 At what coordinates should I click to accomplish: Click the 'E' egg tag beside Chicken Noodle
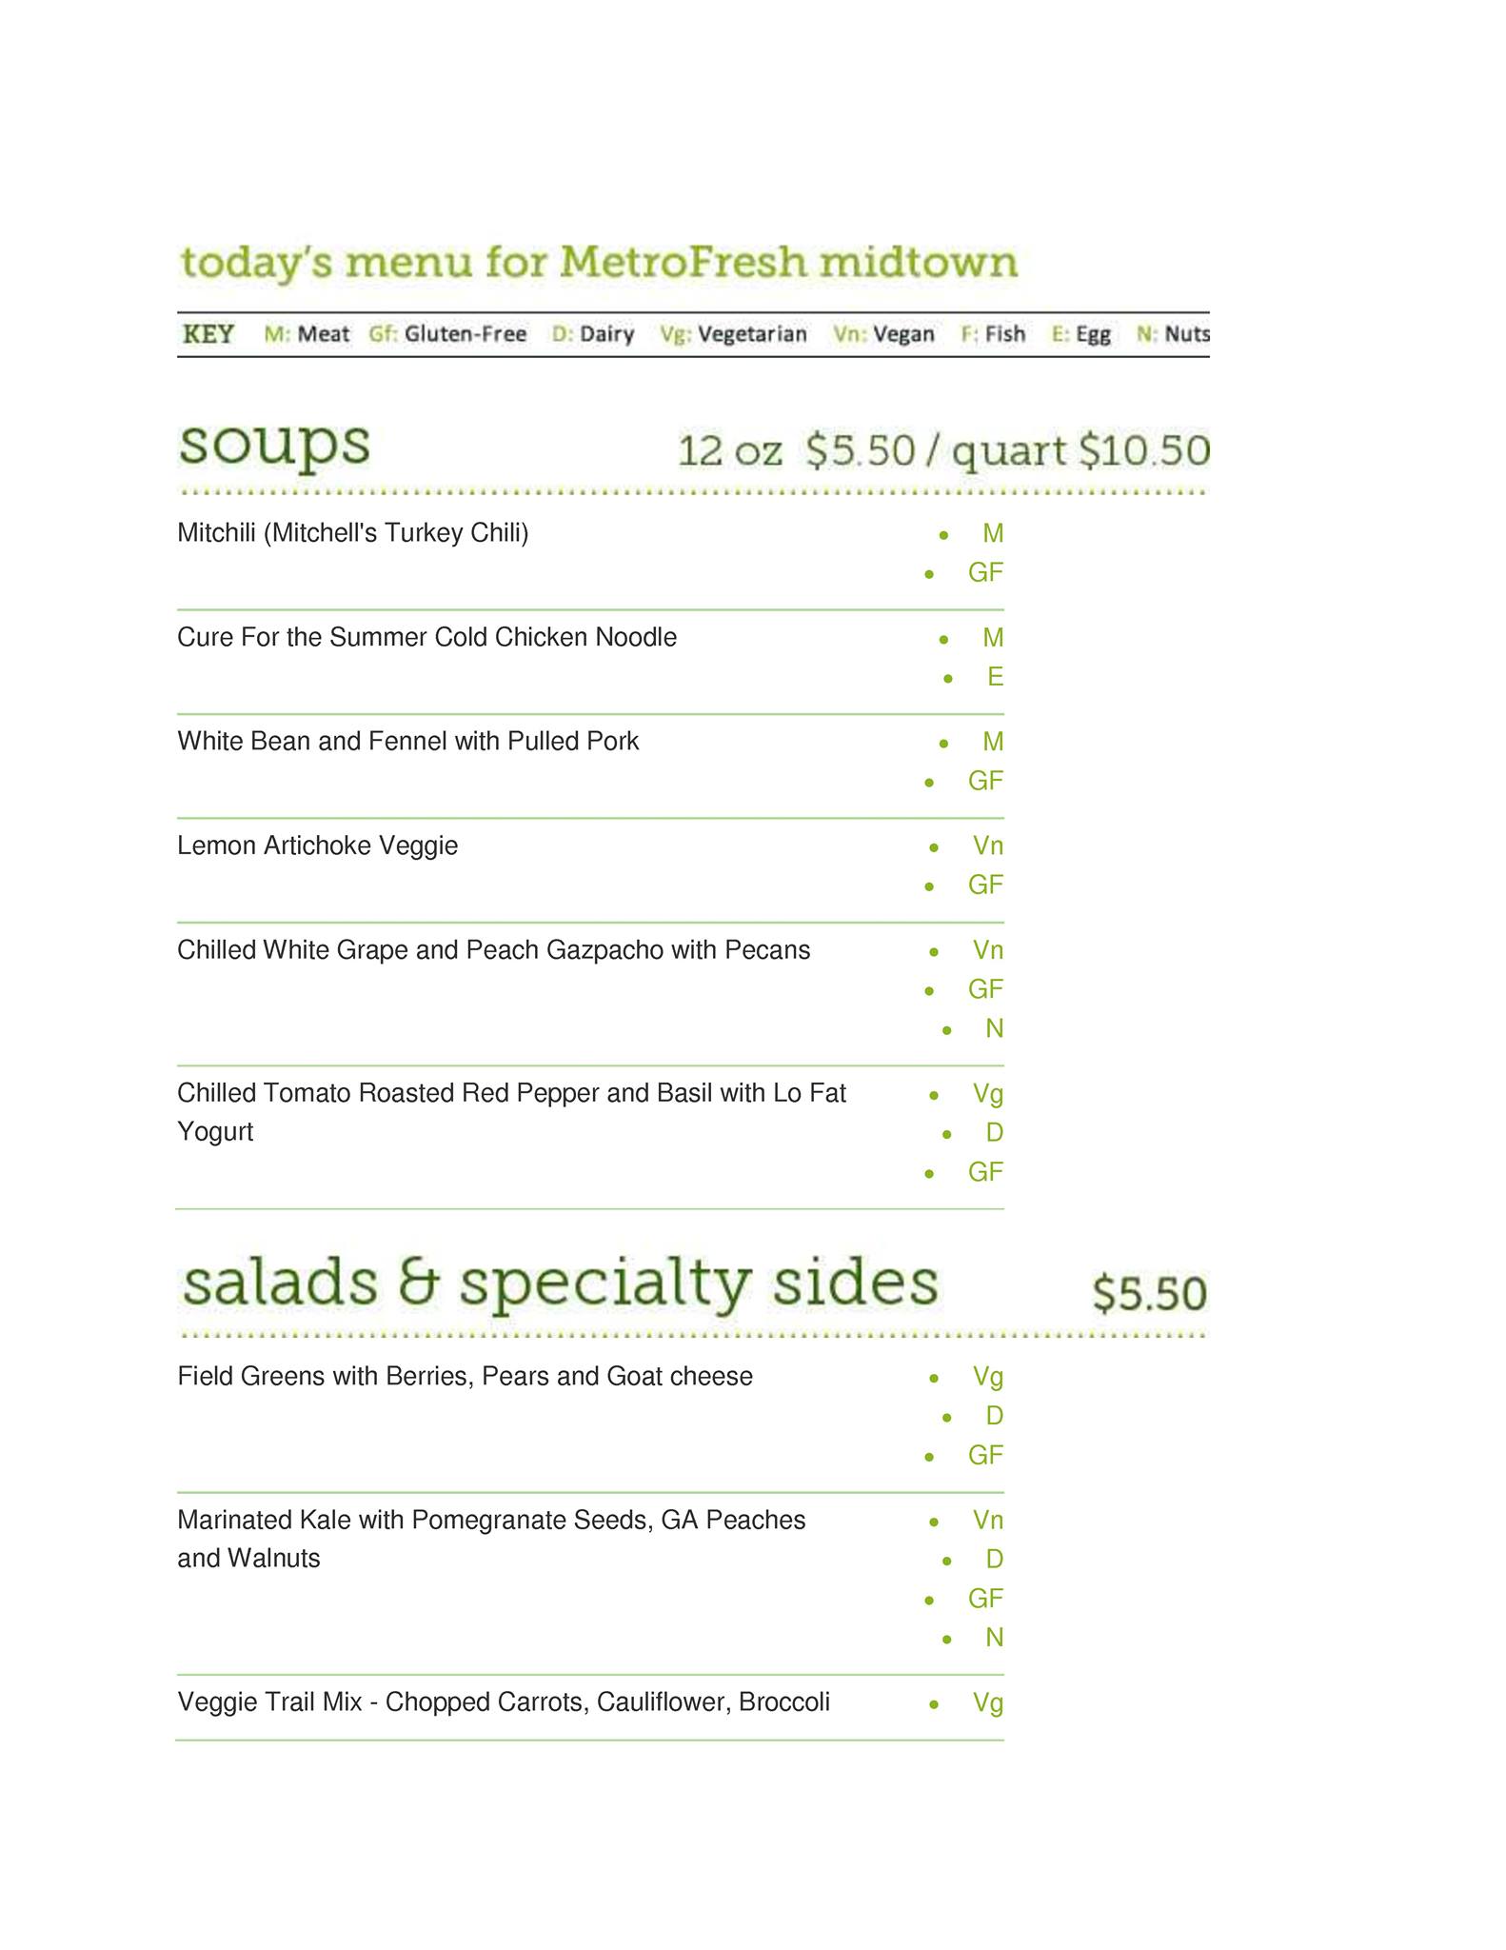tap(995, 677)
